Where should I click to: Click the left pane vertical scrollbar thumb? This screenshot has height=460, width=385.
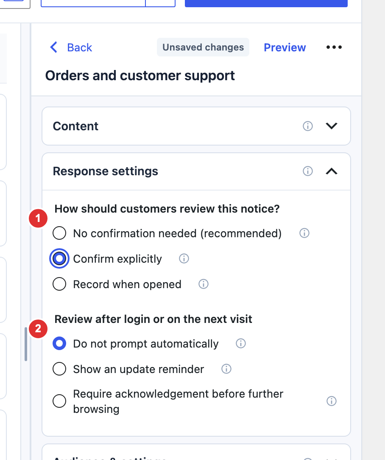(26, 344)
